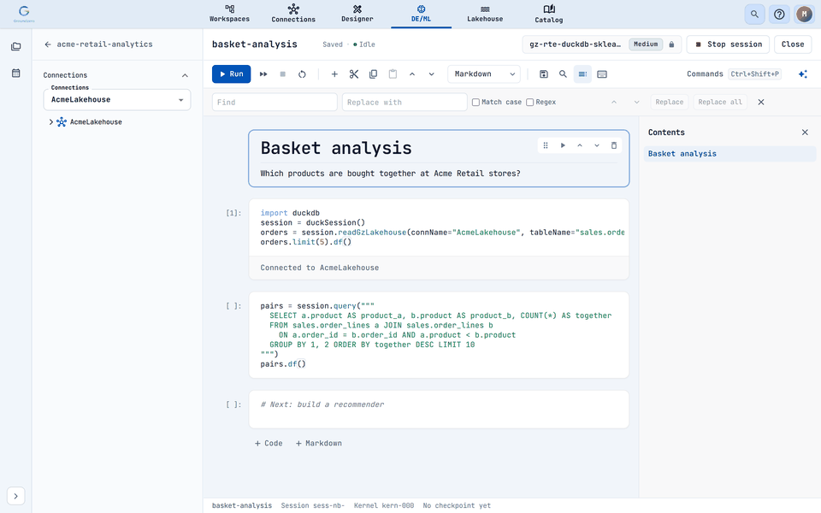Open the AI assistant sparkle icon
The image size is (821, 513).
click(x=803, y=74)
